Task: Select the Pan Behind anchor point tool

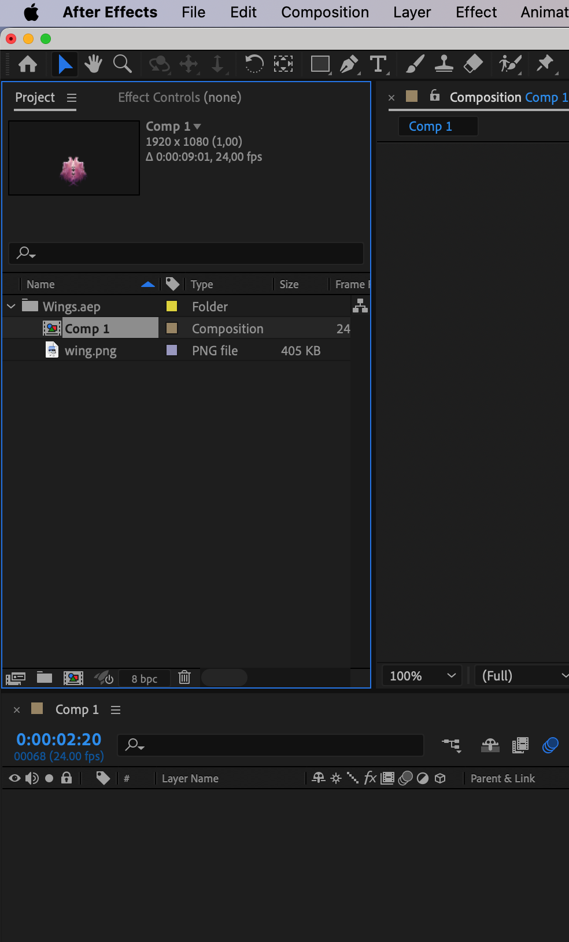Action: [x=283, y=64]
